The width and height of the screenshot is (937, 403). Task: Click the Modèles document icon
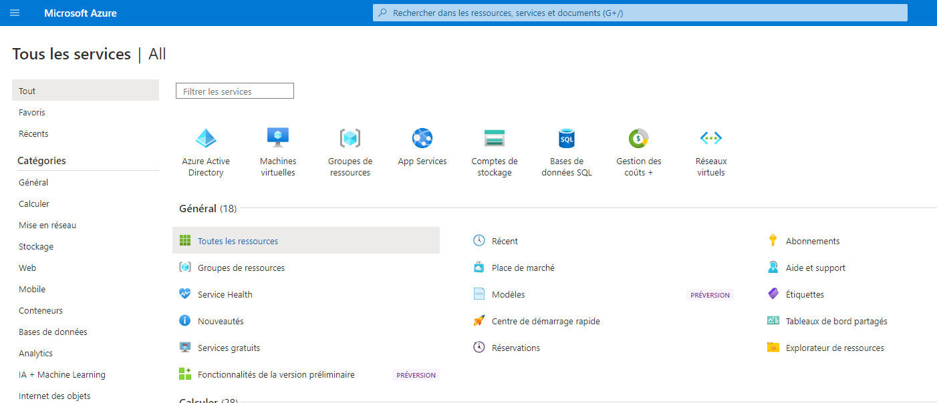(479, 294)
